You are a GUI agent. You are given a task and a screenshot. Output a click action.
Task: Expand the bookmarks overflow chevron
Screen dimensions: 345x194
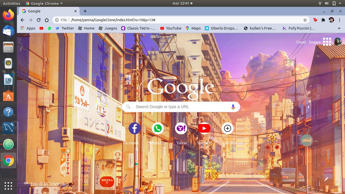point(339,28)
